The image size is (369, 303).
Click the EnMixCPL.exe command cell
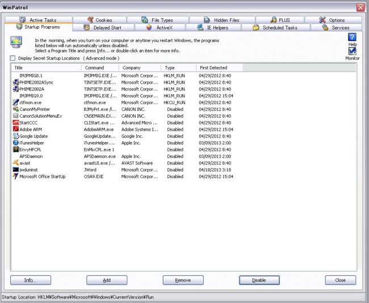(x=99, y=150)
